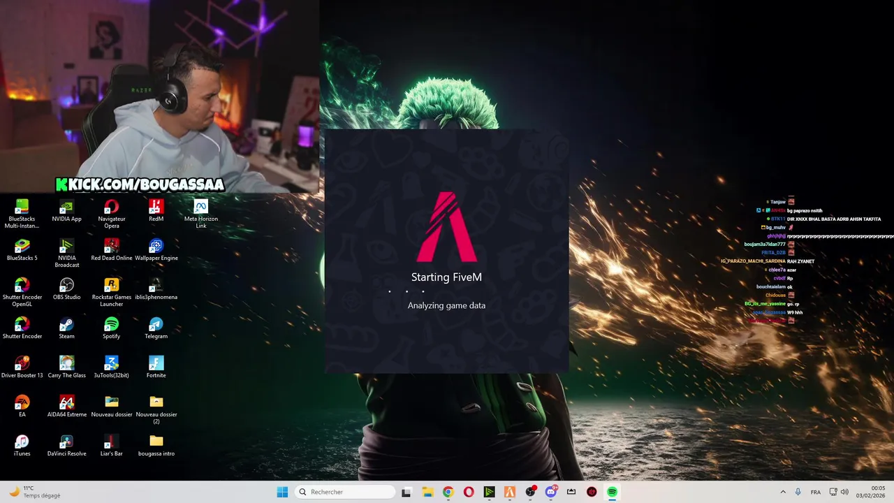Open File Explorer from the taskbar
The height and width of the screenshot is (503, 894).
click(427, 492)
